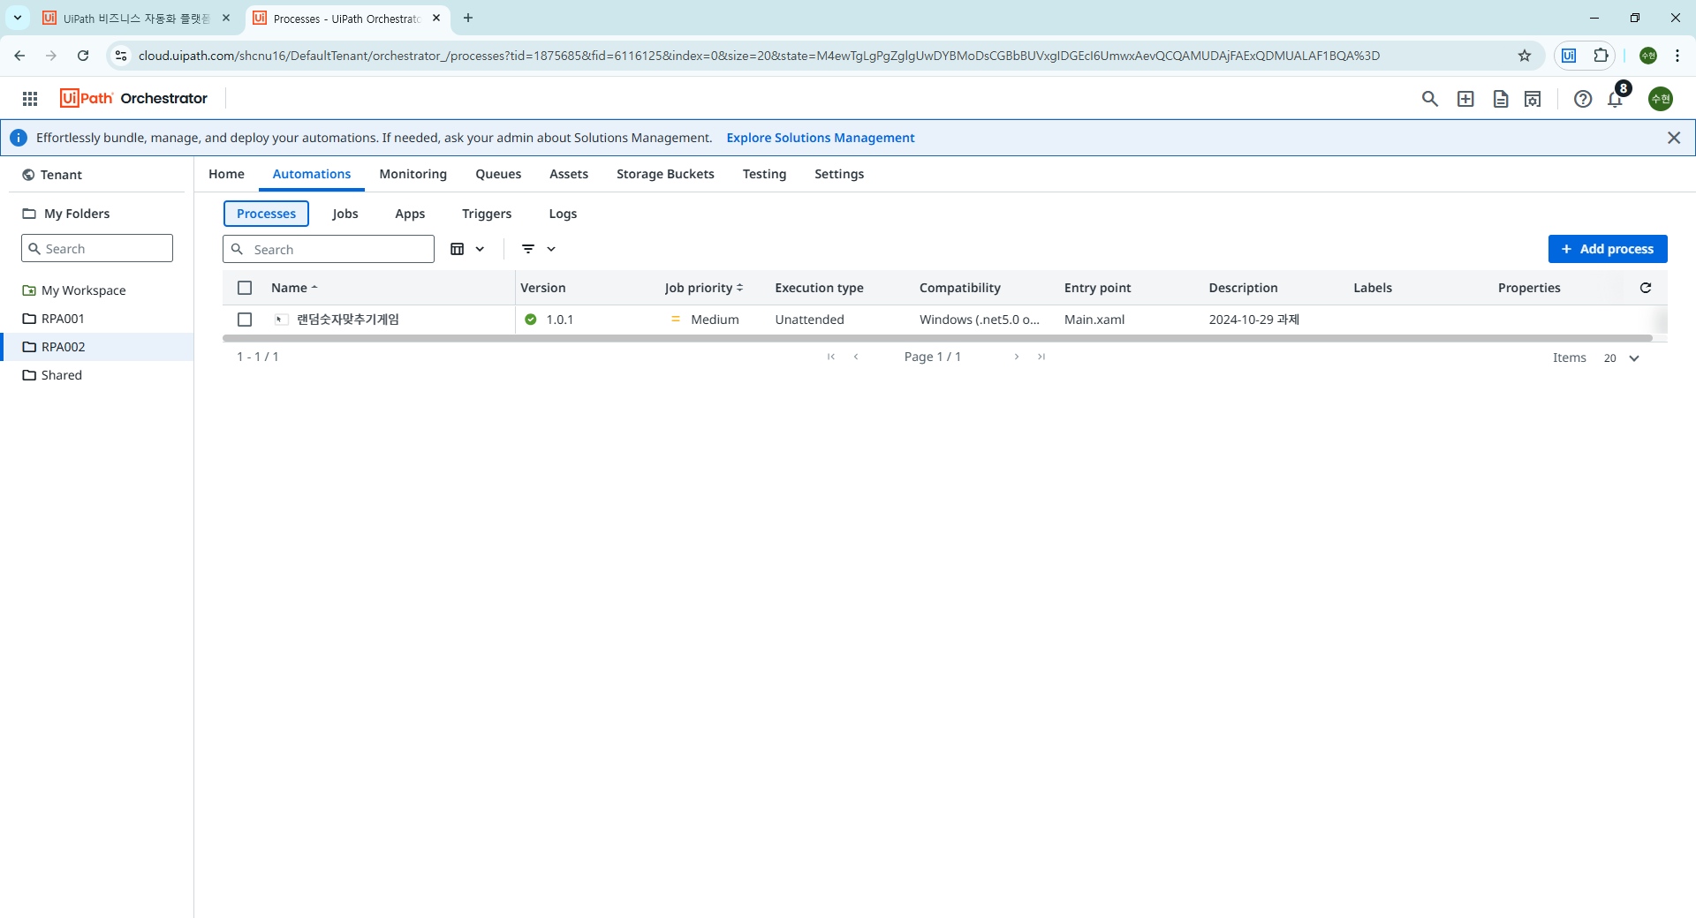Switch to the Monitoring tab
Image resolution: width=1696 pixels, height=918 pixels.
(413, 174)
